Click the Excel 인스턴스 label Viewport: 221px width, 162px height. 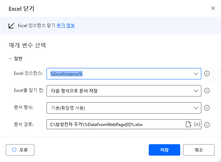(x=28, y=73)
